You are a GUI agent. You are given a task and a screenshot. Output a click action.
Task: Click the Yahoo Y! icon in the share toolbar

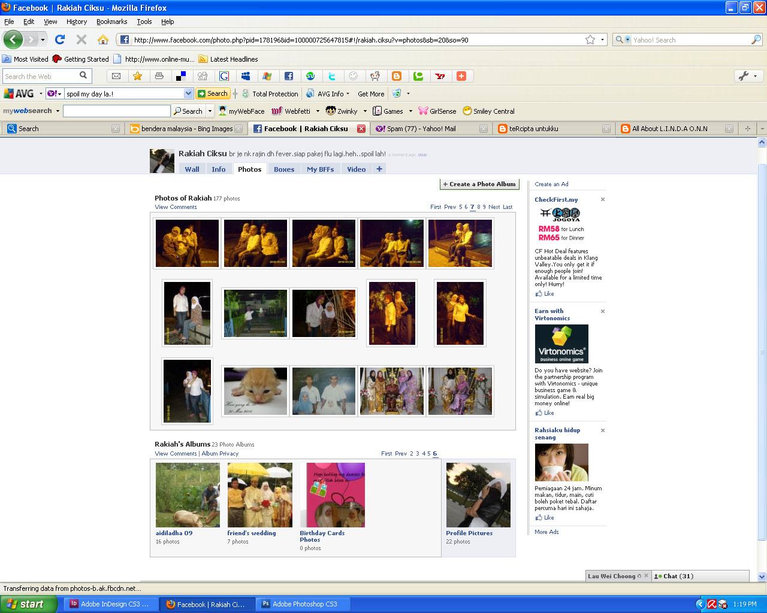point(440,76)
